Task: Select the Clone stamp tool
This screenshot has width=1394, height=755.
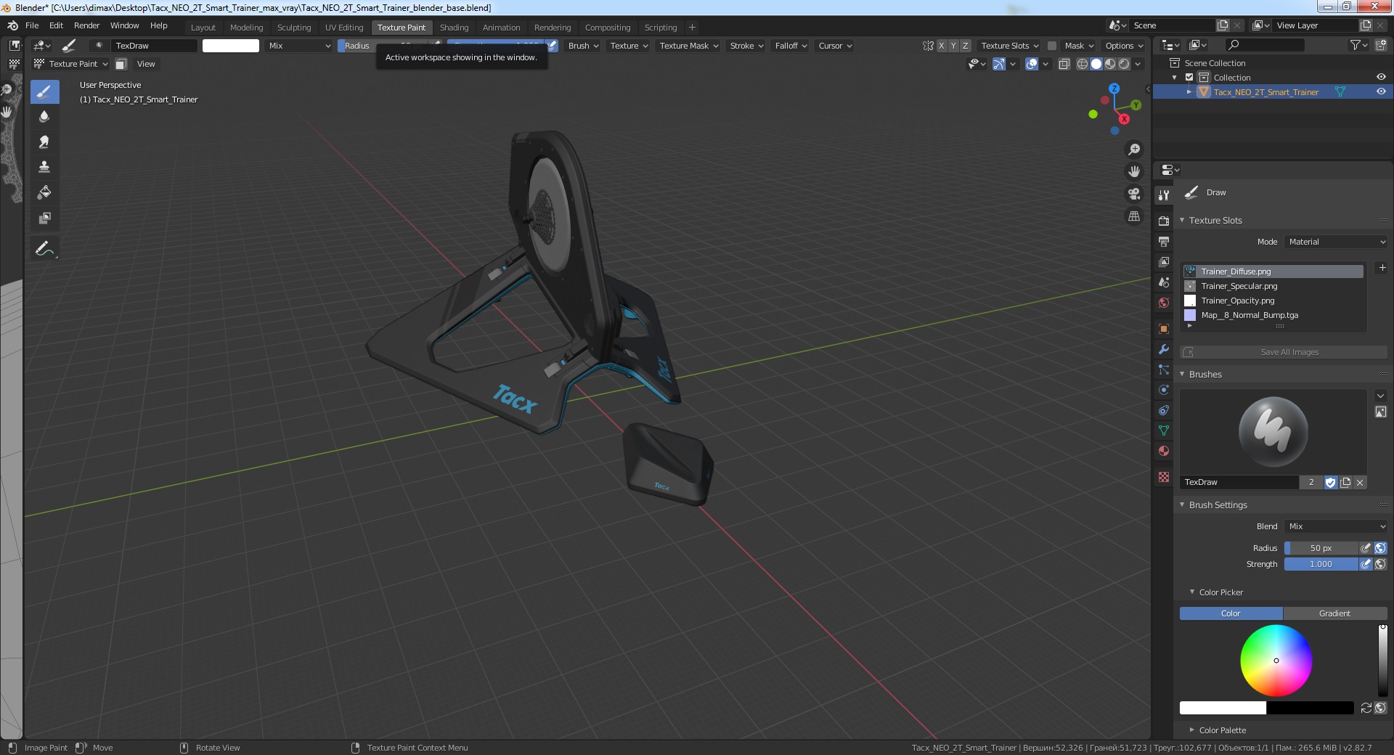Action: [44, 167]
